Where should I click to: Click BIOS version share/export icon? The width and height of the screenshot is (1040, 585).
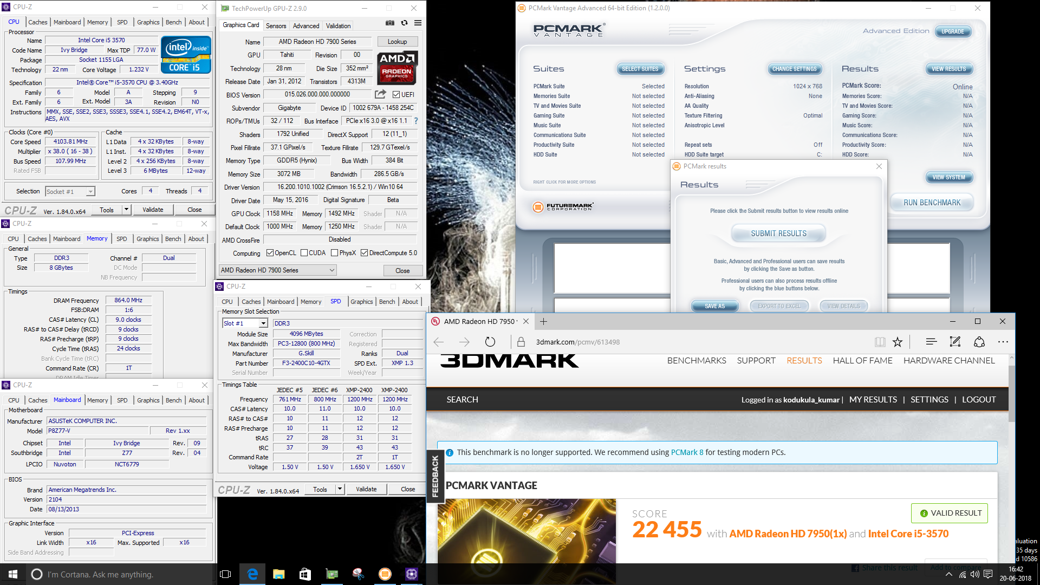tap(380, 94)
